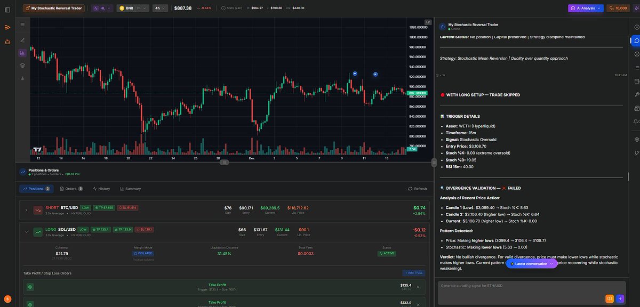Click the 10,000 credits button
Screen dimensions: 640x307
point(618,8)
